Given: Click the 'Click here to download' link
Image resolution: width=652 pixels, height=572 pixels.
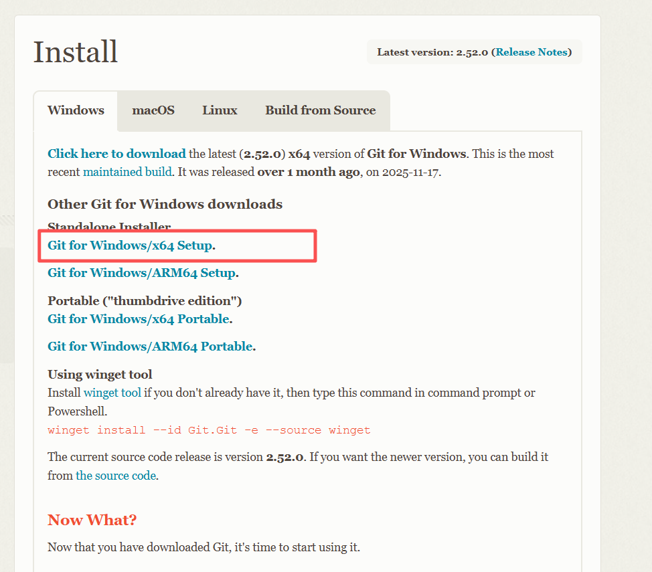Looking at the screenshot, I should coord(116,154).
